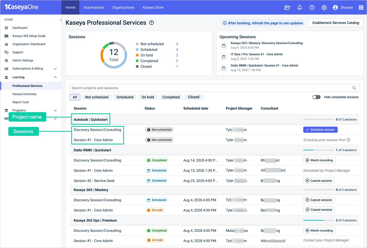Open the notifications bell
This screenshot has width=367, height=248.
(300, 8)
